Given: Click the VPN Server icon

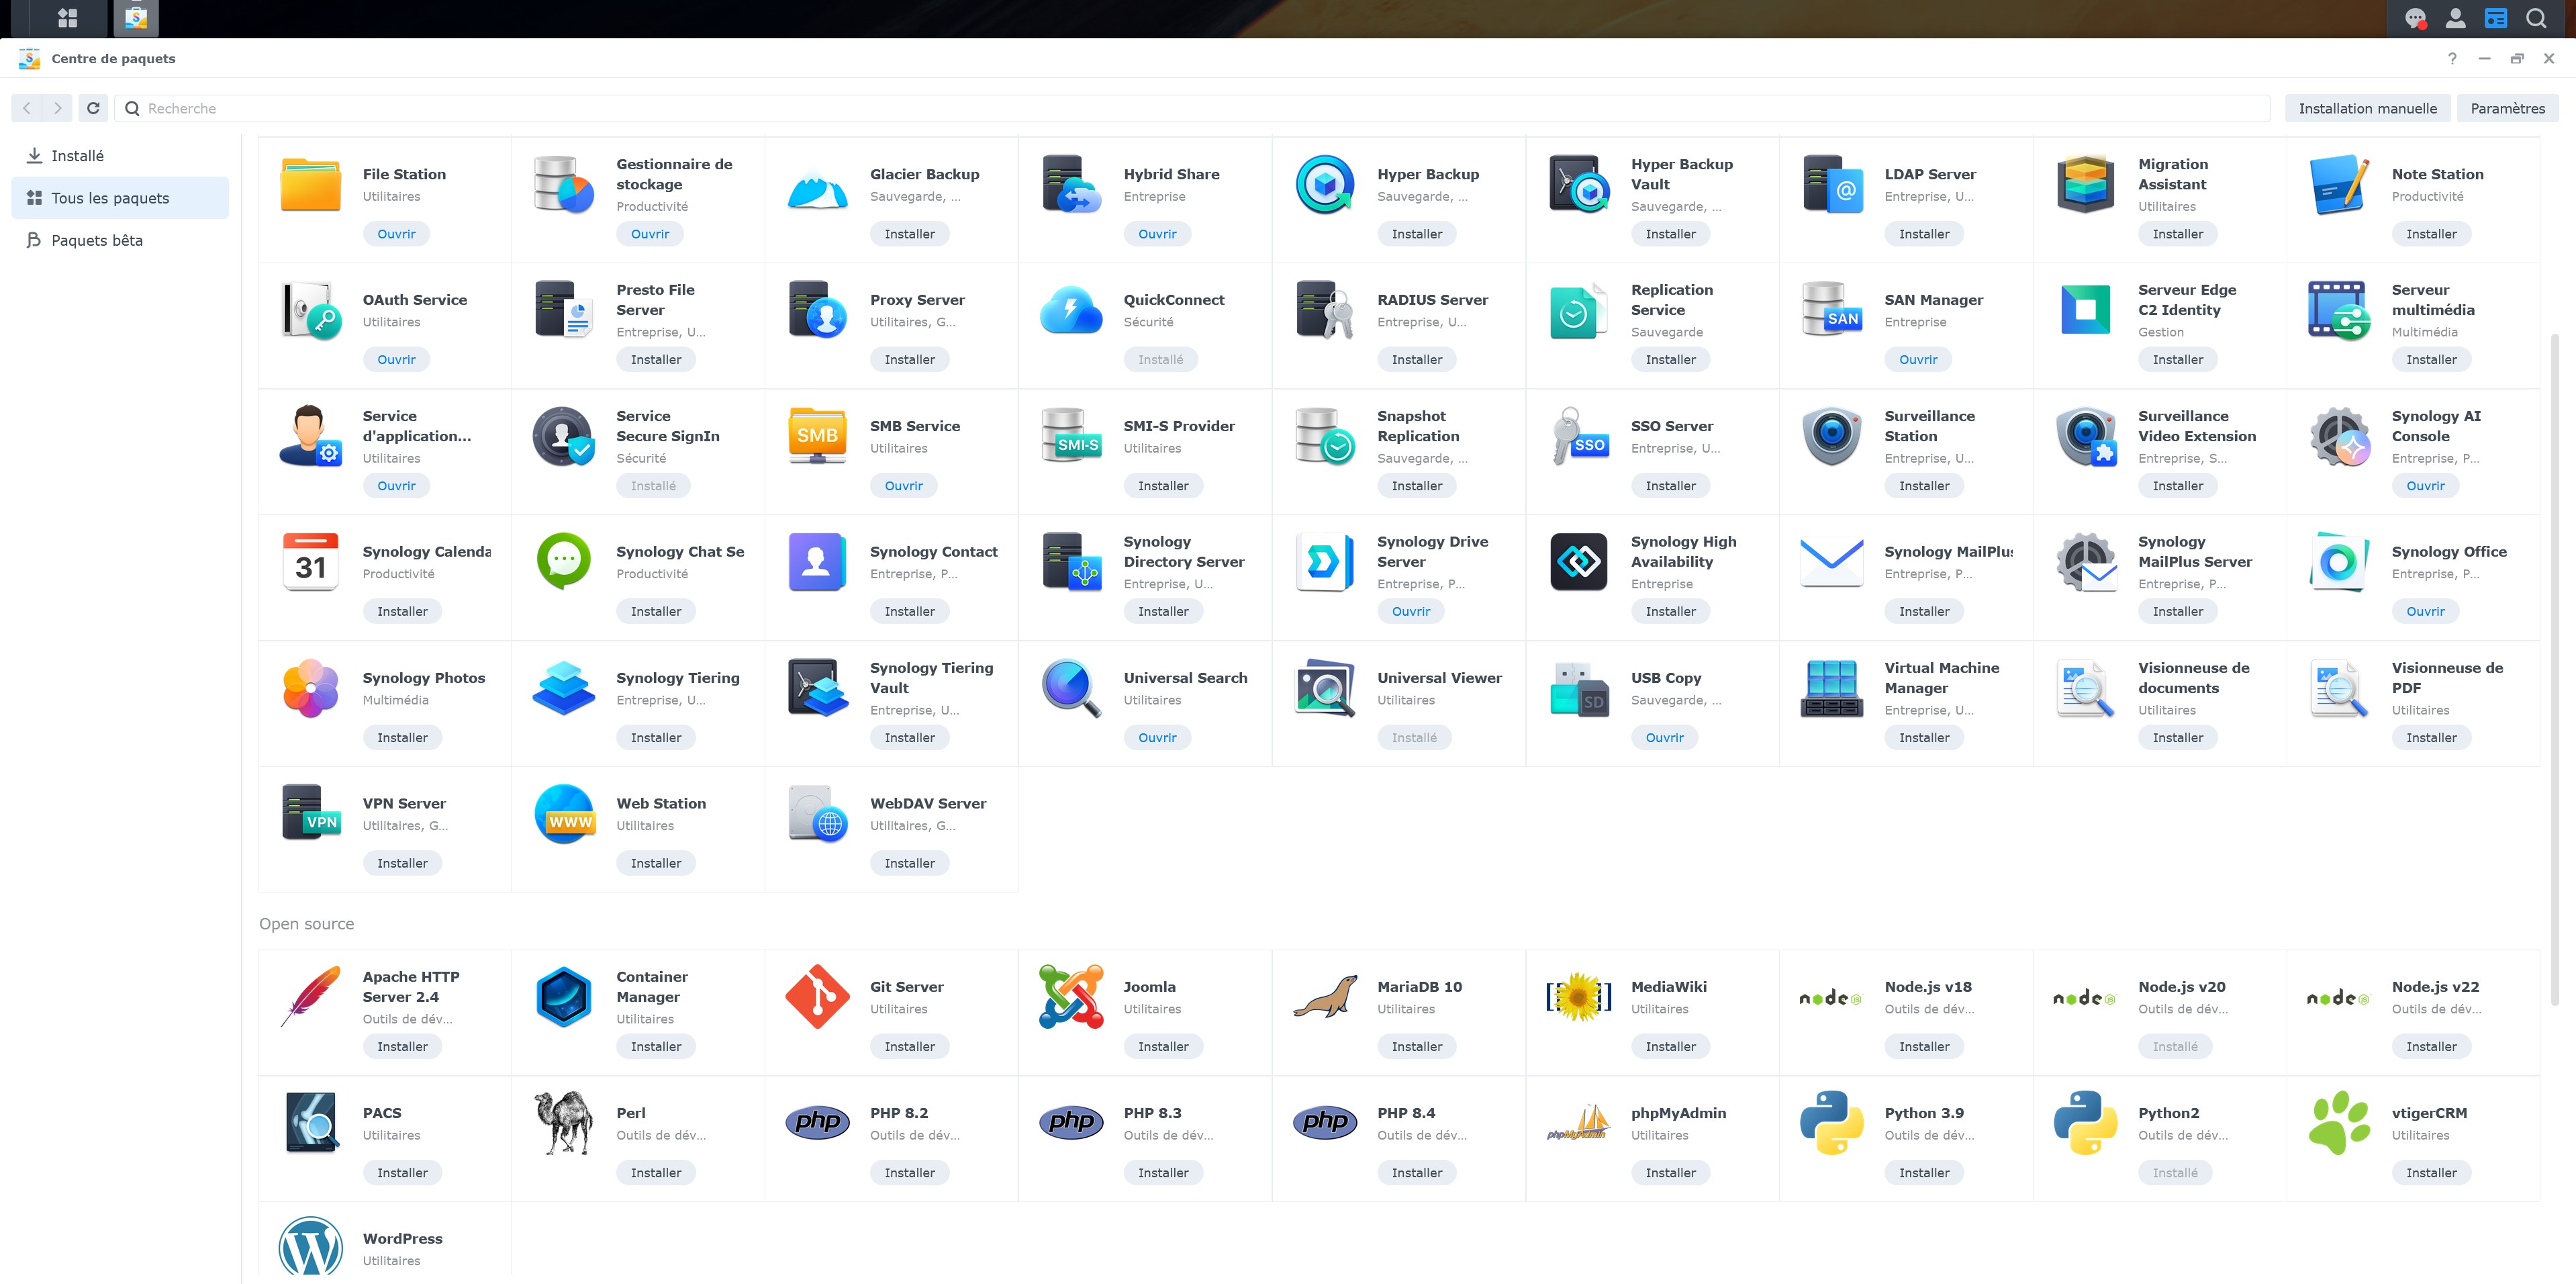Looking at the screenshot, I should pyautogui.click(x=311, y=813).
